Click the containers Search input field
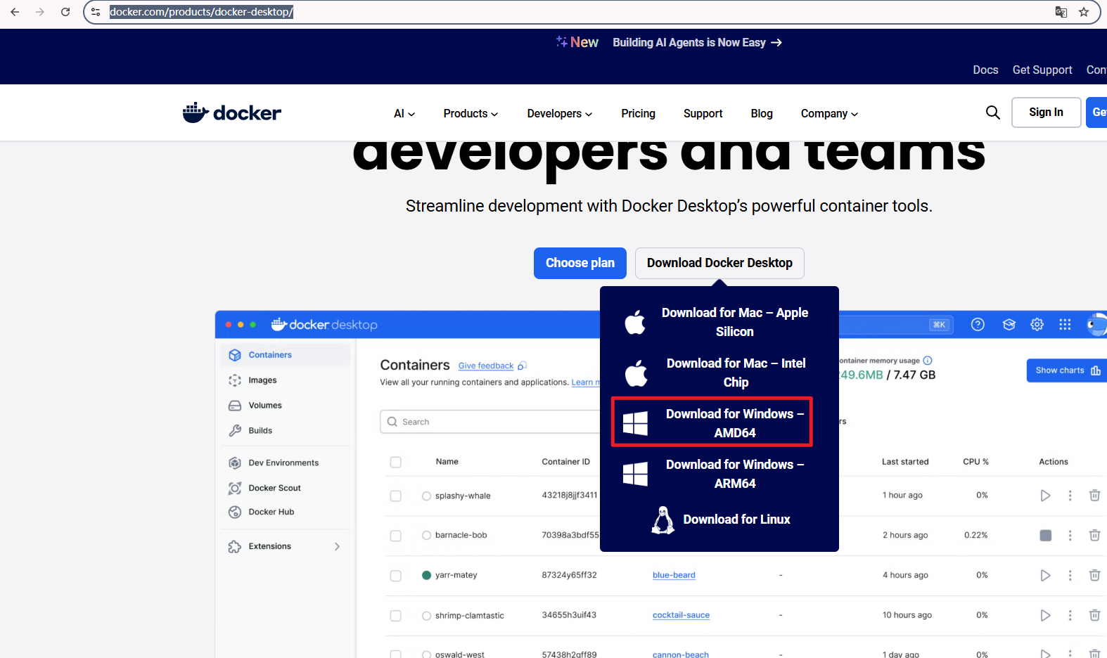 pos(490,422)
